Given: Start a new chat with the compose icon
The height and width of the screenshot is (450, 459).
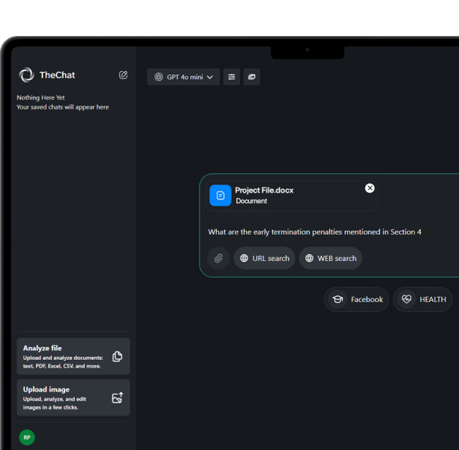Looking at the screenshot, I should click(x=123, y=75).
